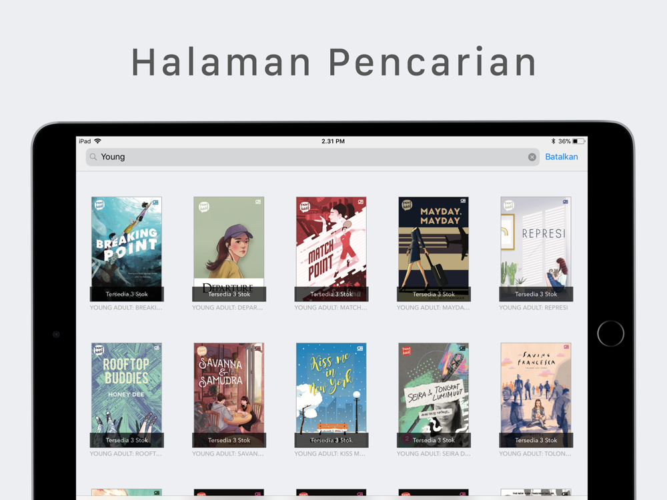This screenshot has width=667, height=500.
Task: Open the Breaking Point book cover
Action: pyautogui.click(x=127, y=249)
